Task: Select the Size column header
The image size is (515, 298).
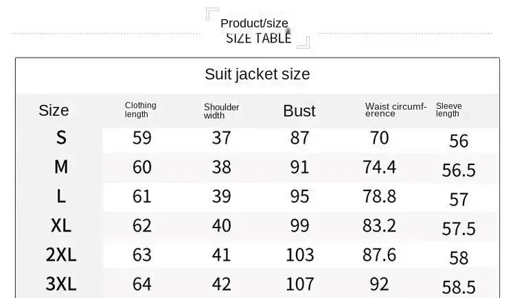Action: (54, 110)
